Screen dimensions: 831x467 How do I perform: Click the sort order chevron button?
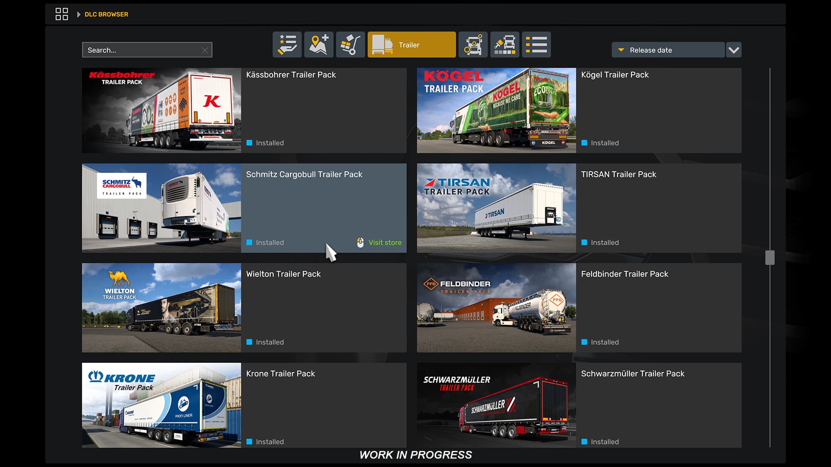734,50
